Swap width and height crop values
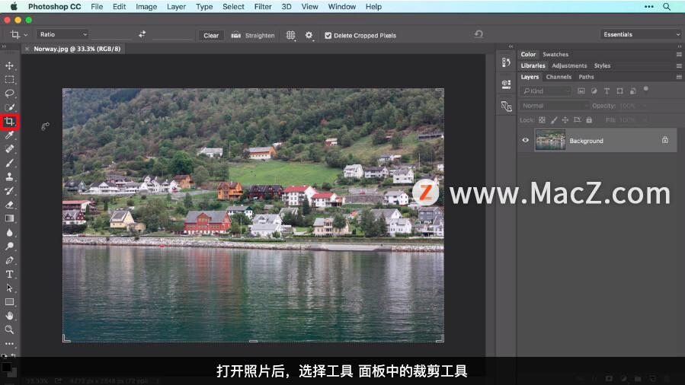This screenshot has height=385, width=685. [142, 34]
